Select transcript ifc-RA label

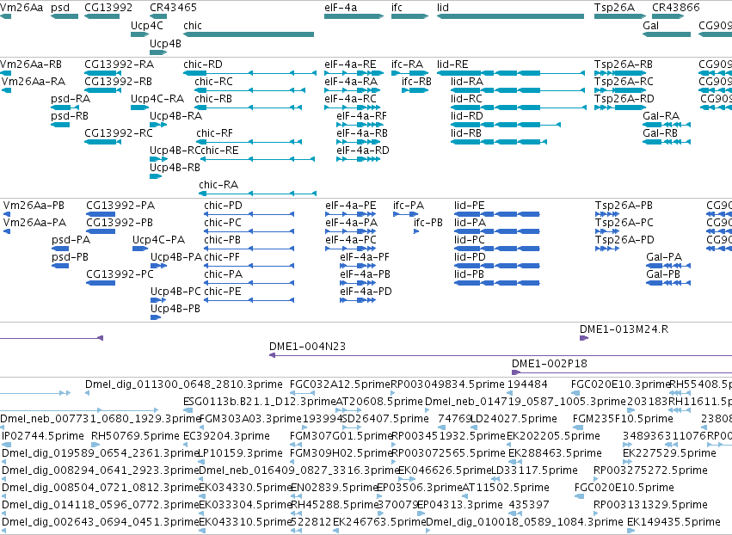pos(407,64)
